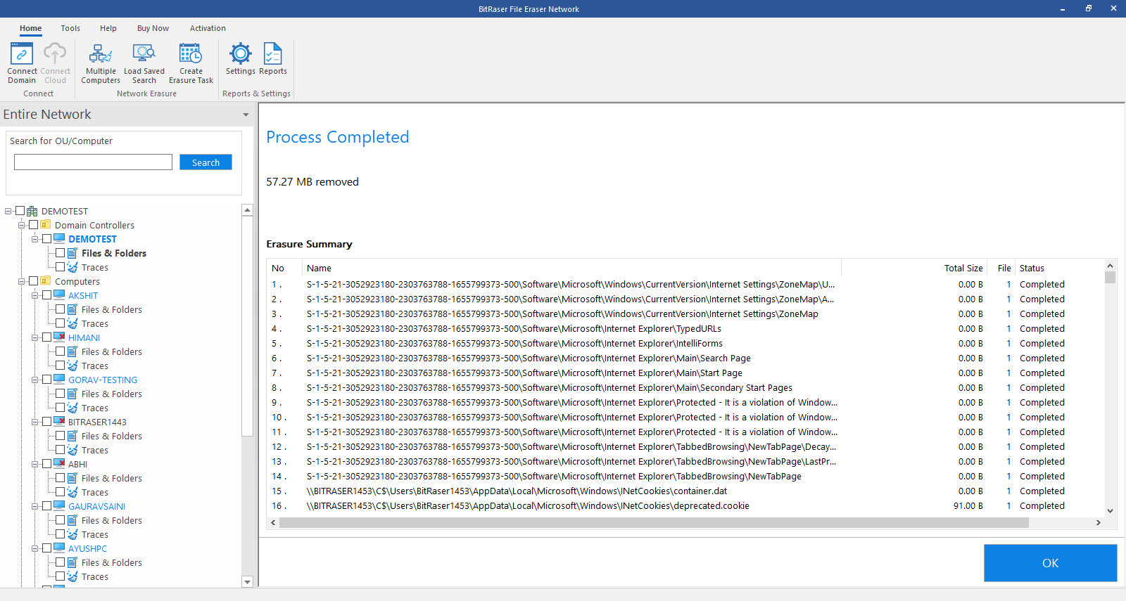
Task: Check Files & Folders under DEMOTEST
Action: [60, 253]
